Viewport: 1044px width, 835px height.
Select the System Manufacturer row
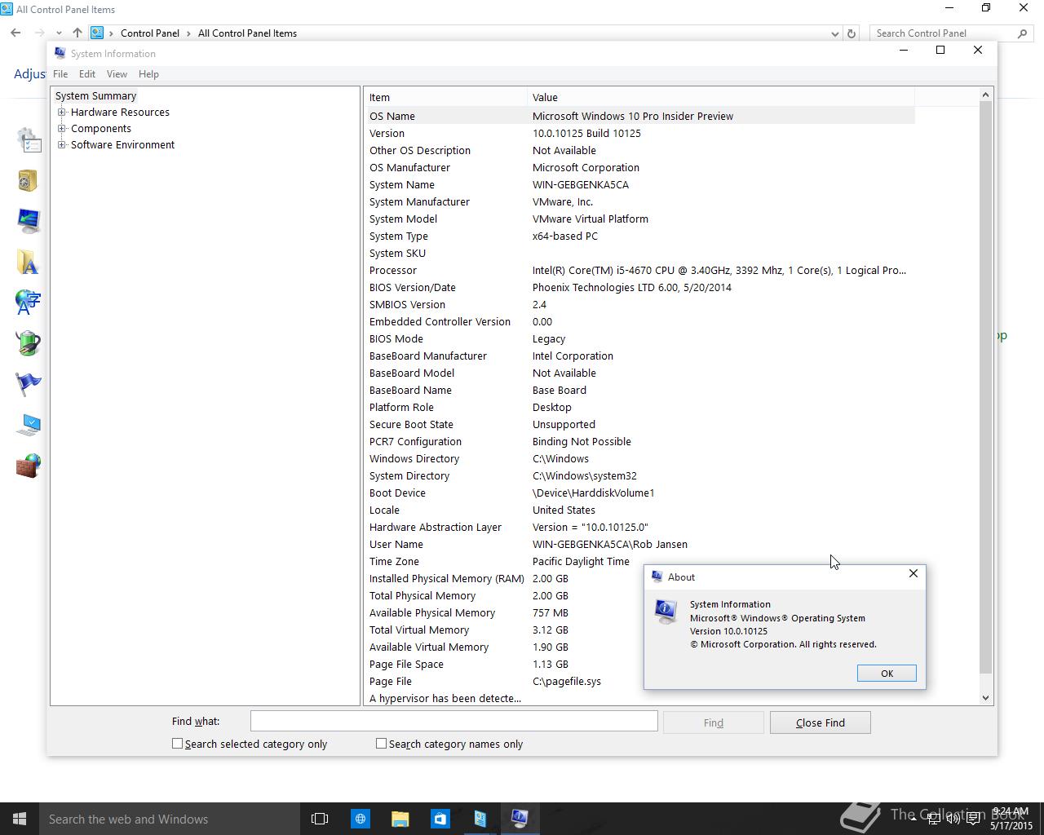pos(639,201)
